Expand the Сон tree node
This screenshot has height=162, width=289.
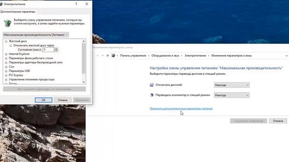point(6,67)
